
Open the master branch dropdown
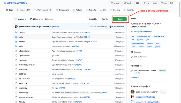pyautogui.click(x=21, y=19)
